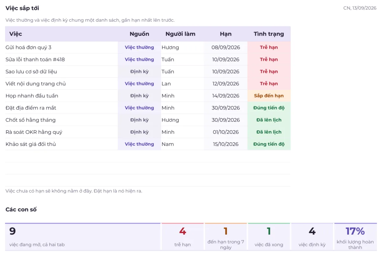382x256 pixels.
Task: Select "Đã lên lịch" status for Chốt sổ hằng tháng
Action: point(269,120)
